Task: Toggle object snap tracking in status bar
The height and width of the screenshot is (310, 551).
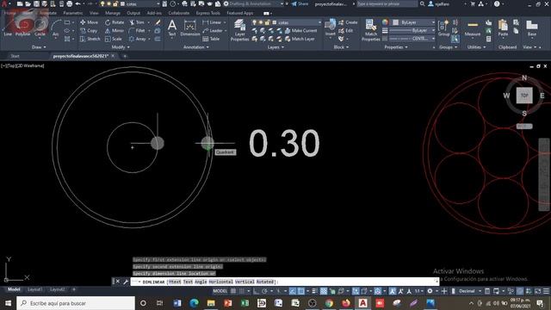Action: pyautogui.click(x=293, y=291)
